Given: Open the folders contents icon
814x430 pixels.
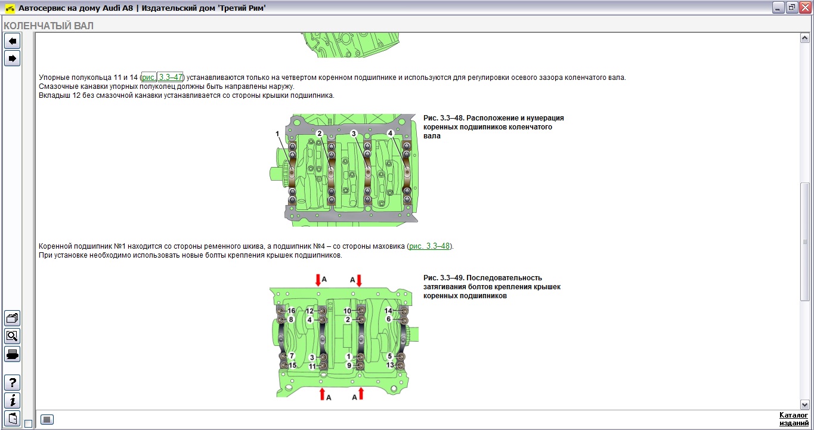Looking at the screenshot, I should click(x=12, y=318).
